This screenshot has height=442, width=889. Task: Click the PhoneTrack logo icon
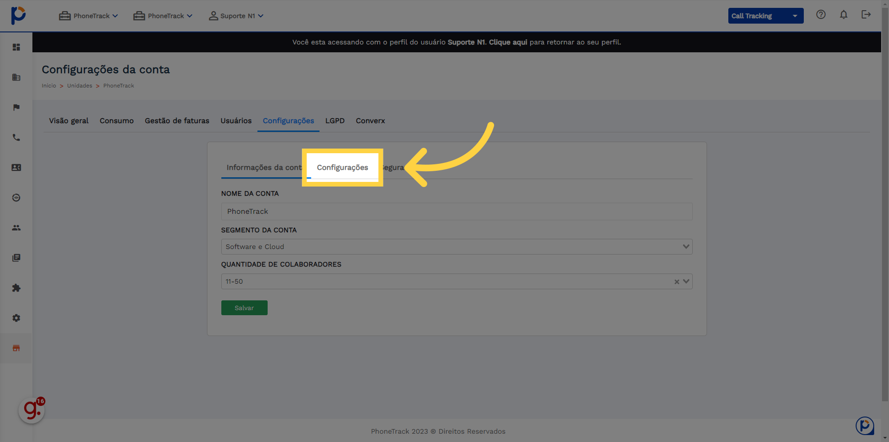(x=18, y=15)
